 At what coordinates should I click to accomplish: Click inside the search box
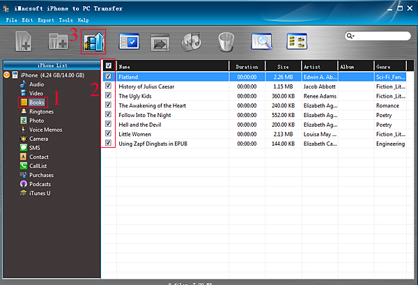click(382, 36)
